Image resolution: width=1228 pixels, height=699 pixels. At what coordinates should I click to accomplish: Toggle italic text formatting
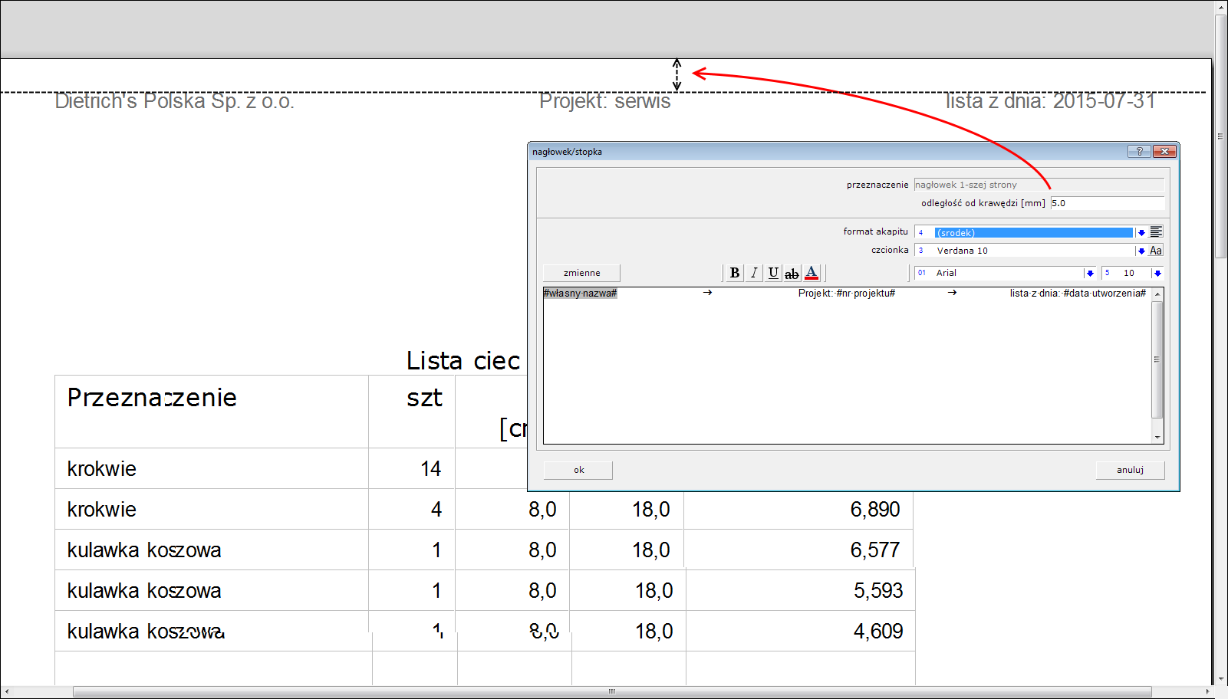point(754,273)
